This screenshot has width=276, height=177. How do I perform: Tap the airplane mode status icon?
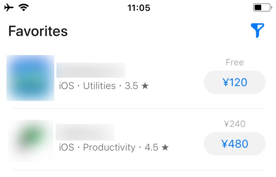[9, 8]
